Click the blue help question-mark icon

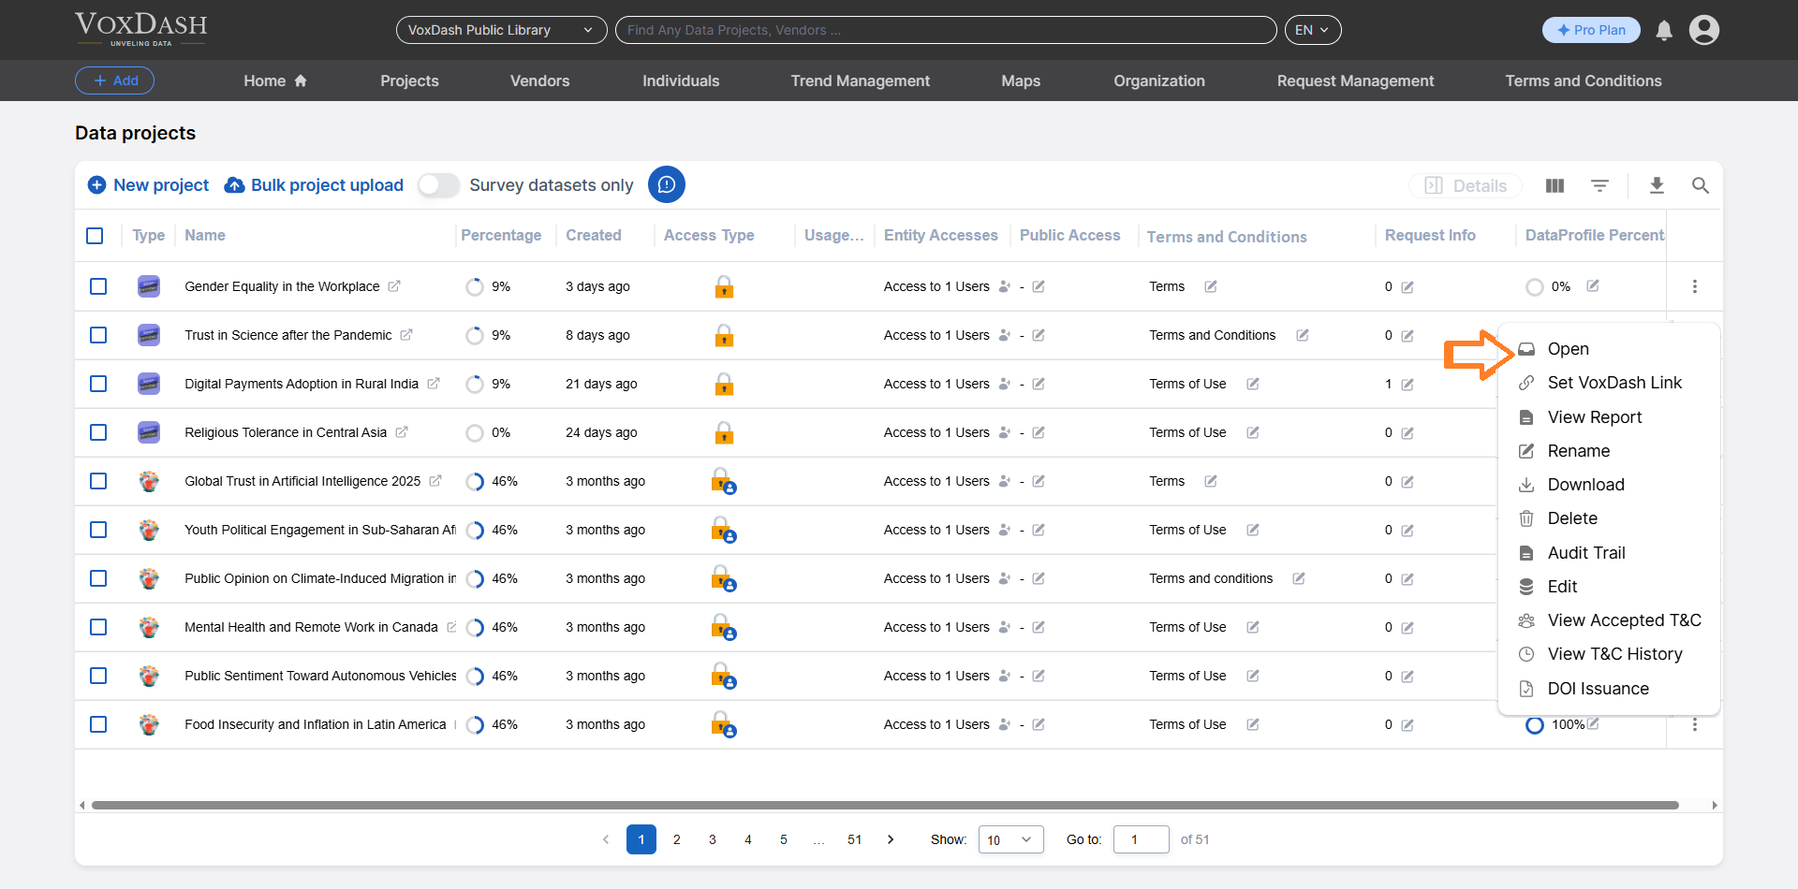point(667,184)
